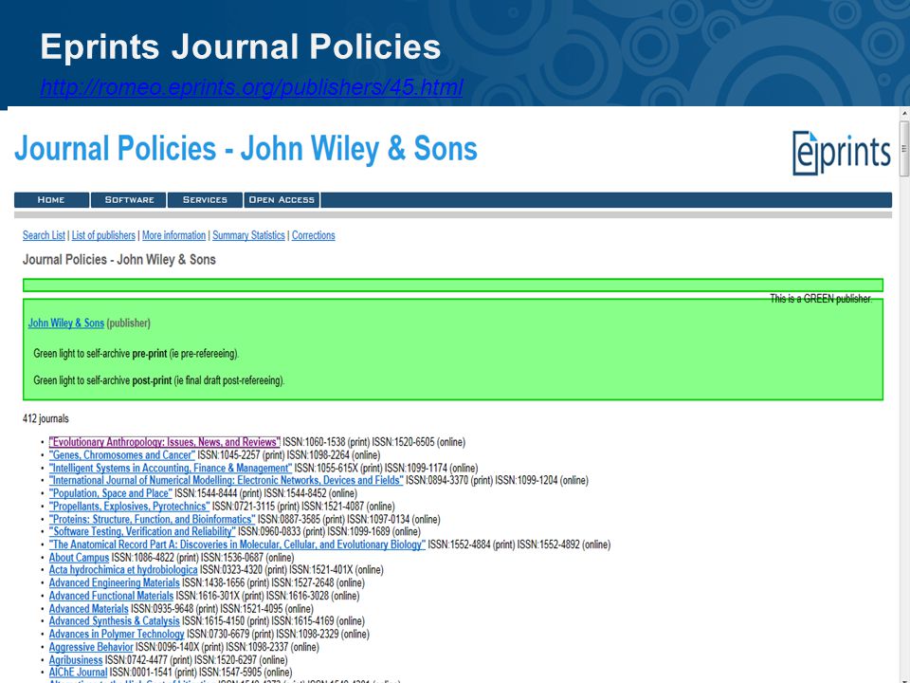Open International Journal of Numerical Modelling link
910x683 pixels.
226,480
